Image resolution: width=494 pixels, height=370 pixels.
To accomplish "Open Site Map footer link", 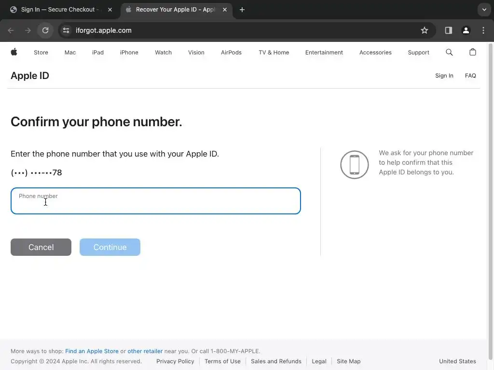I will pyautogui.click(x=348, y=361).
